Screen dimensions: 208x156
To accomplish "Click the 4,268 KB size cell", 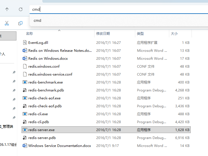I will pos(182,90).
